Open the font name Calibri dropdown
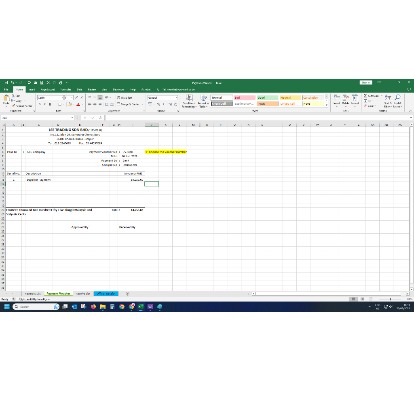The width and height of the screenshot is (414, 414). point(62,98)
